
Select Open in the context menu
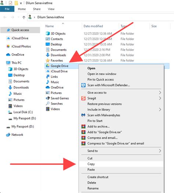121,68
